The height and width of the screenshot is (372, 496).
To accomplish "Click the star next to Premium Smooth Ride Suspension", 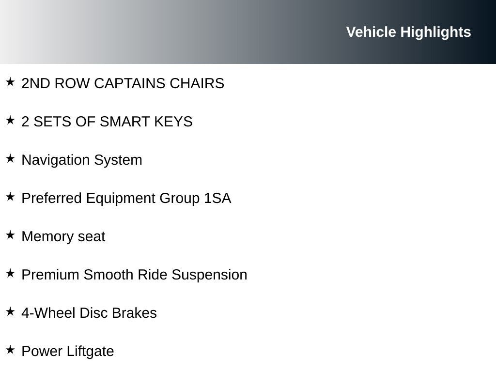I will (10, 273).
